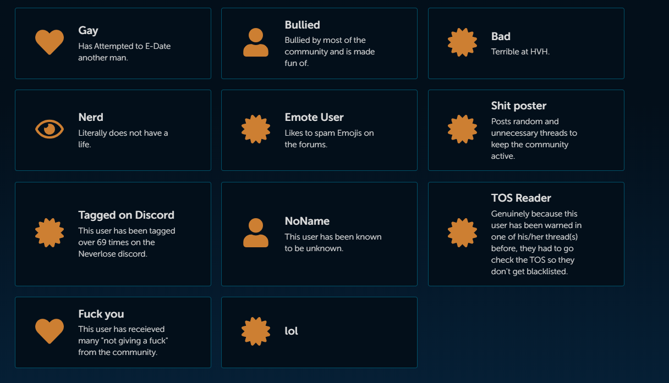The width and height of the screenshot is (669, 383).
Task: Select the Tagged on Discord title
Action: pos(126,215)
